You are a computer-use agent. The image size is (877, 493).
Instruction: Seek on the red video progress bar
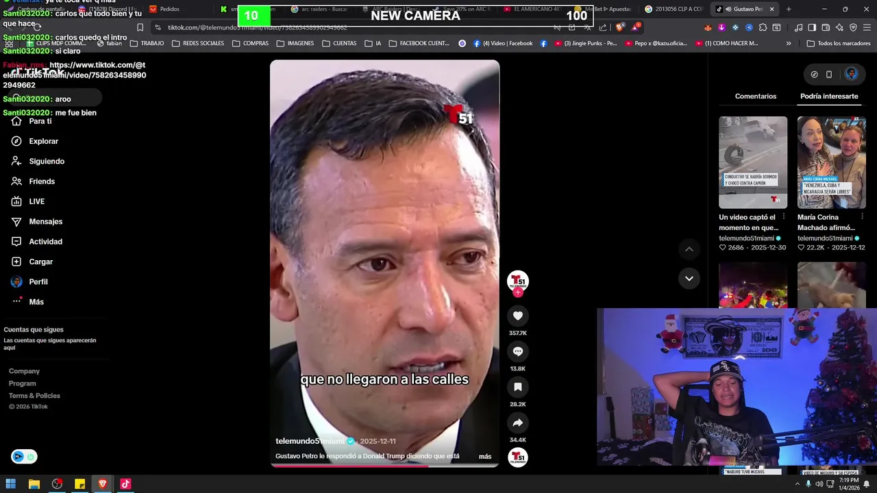(384, 466)
